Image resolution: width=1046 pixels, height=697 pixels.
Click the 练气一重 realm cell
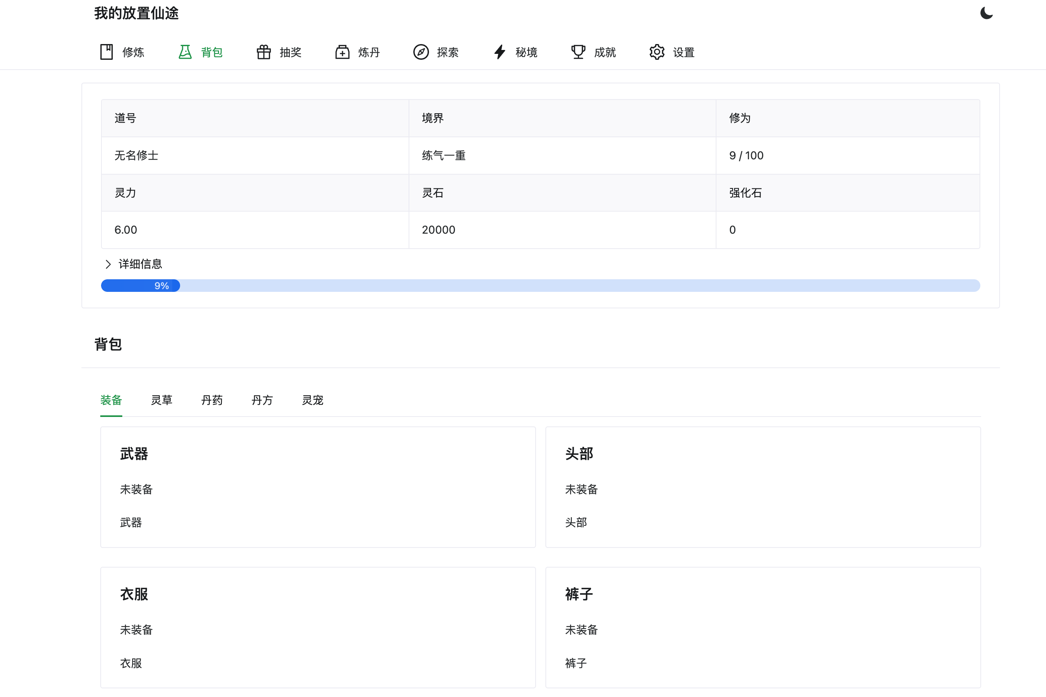562,156
